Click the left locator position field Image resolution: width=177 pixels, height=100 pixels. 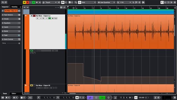click(48, 97)
